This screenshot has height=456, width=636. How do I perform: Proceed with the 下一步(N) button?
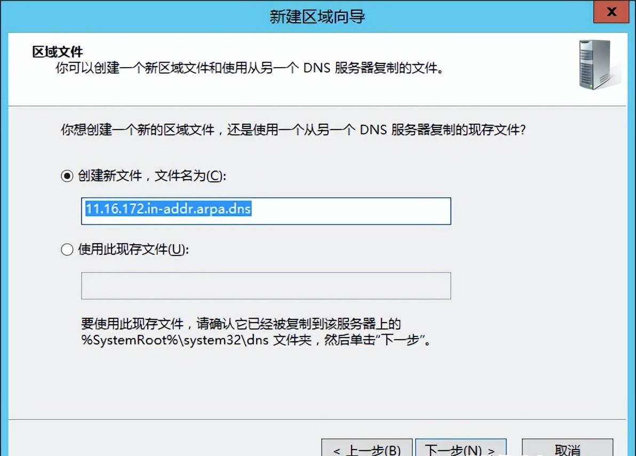click(x=461, y=447)
